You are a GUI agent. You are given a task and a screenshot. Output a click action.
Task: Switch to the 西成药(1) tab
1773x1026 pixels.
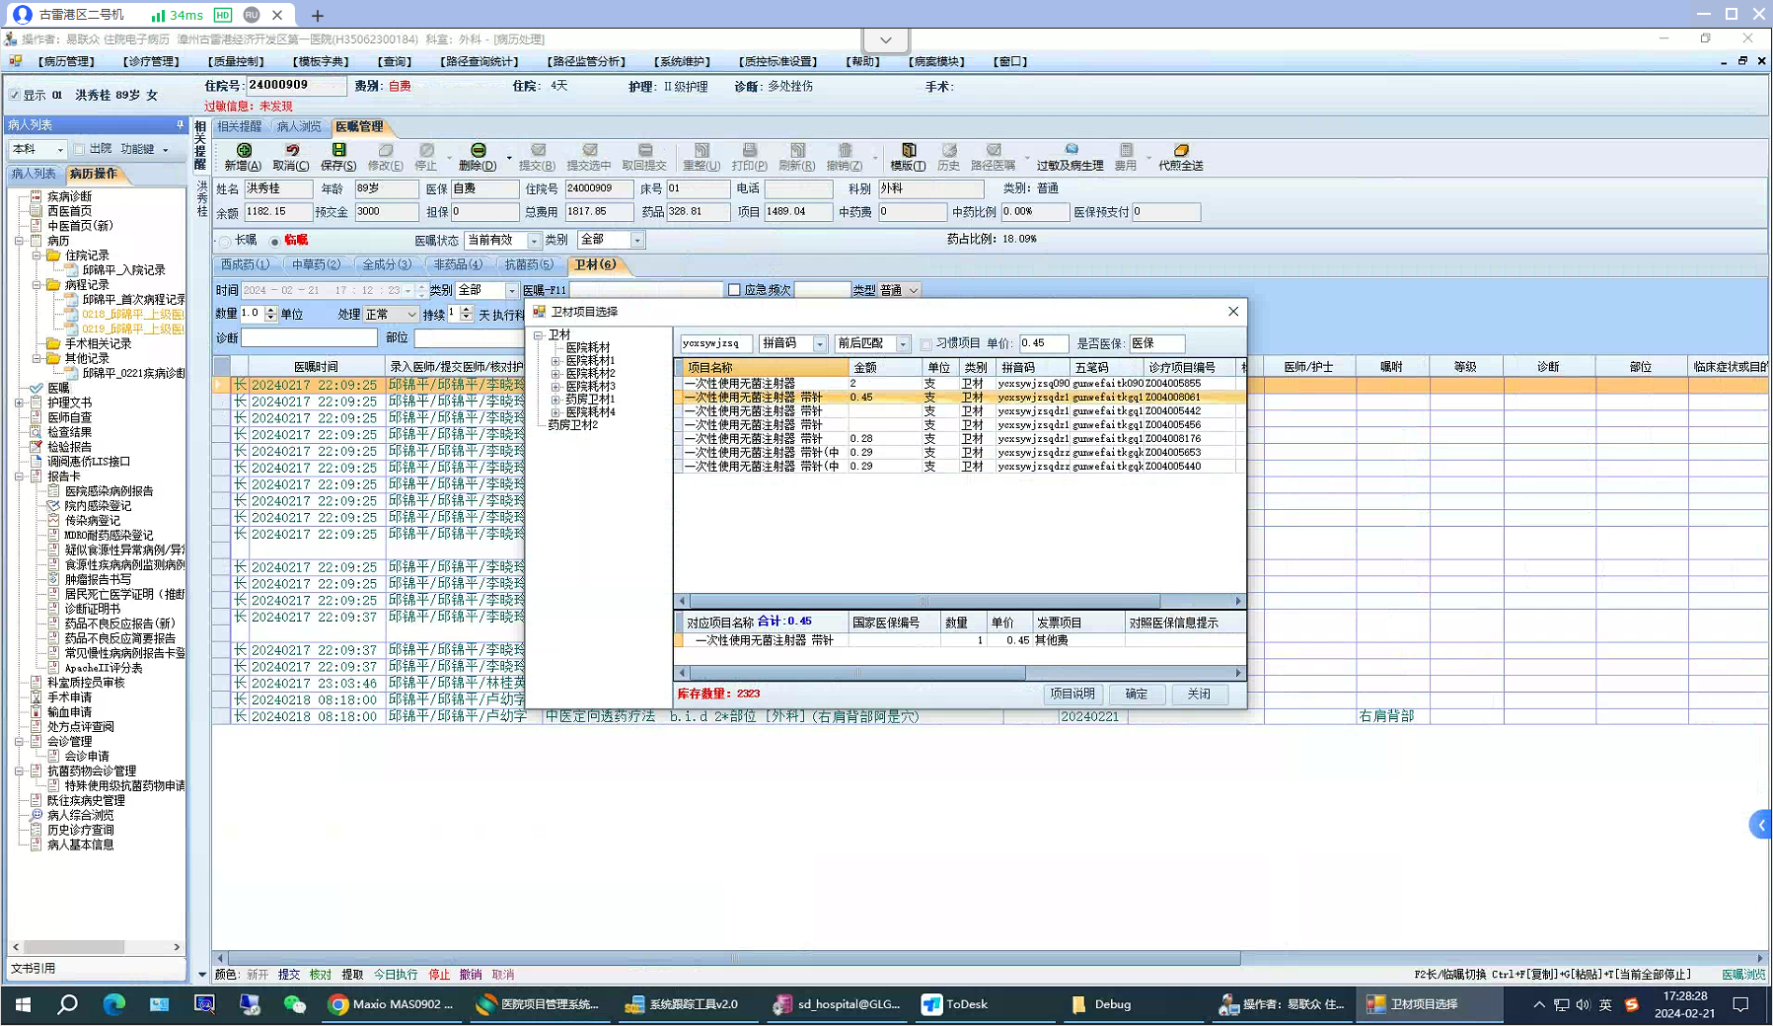pyautogui.click(x=245, y=264)
